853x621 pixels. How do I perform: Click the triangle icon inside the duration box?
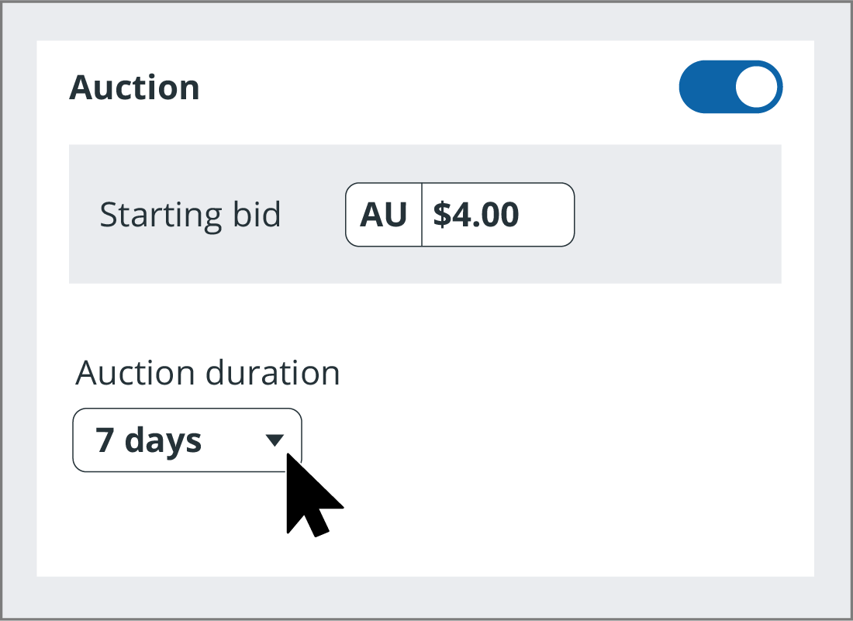pos(275,440)
